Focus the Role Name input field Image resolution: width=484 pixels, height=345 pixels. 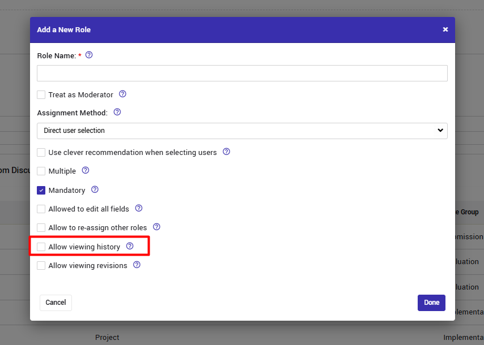(242, 74)
